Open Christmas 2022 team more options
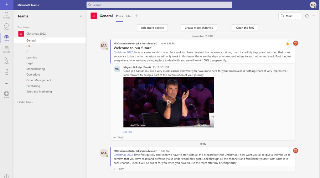 [81, 34]
